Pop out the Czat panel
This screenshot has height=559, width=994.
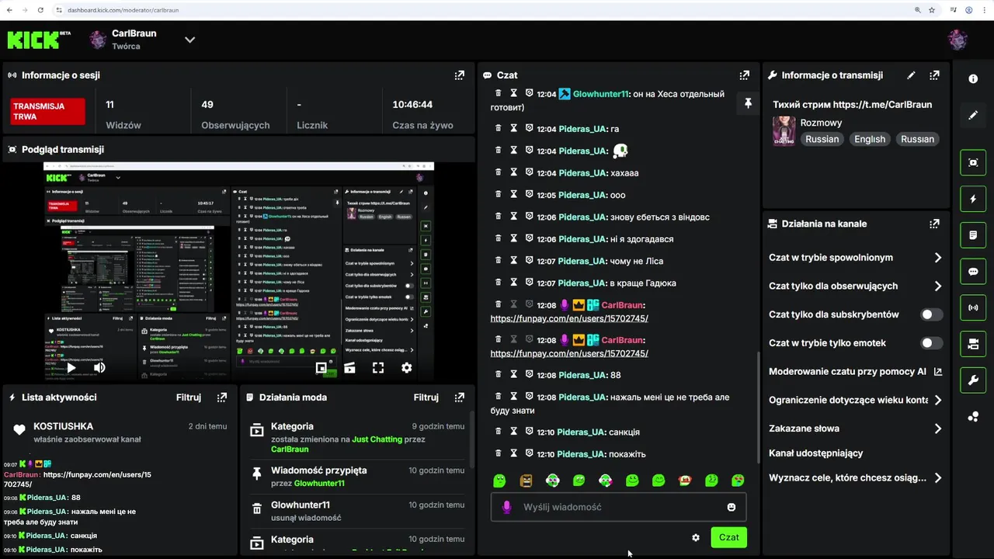point(745,75)
